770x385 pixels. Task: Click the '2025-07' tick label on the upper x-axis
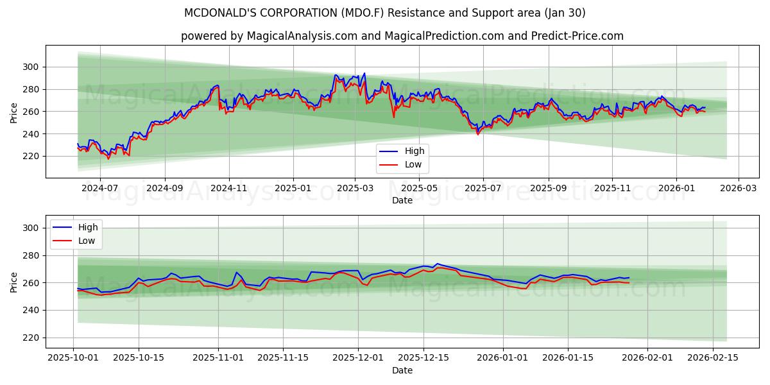[483, 189]
